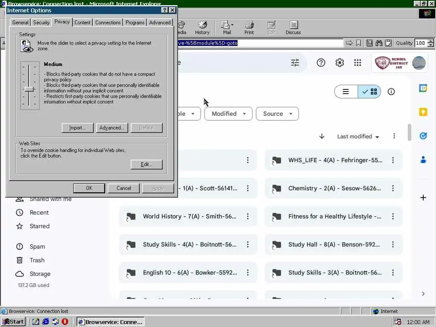Confirm dialog with OK button

[x=89, y=188]
